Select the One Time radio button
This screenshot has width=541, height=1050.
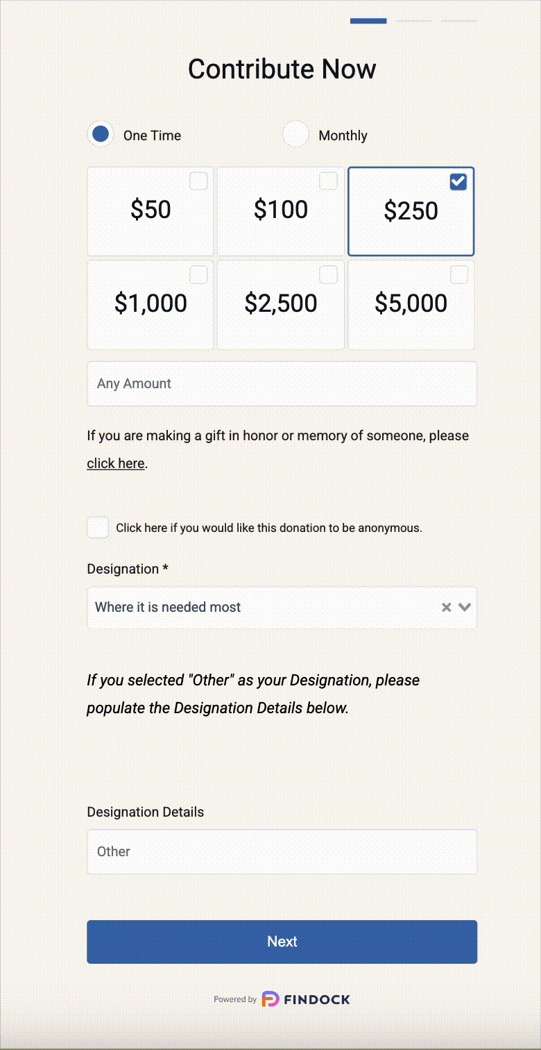101,135
